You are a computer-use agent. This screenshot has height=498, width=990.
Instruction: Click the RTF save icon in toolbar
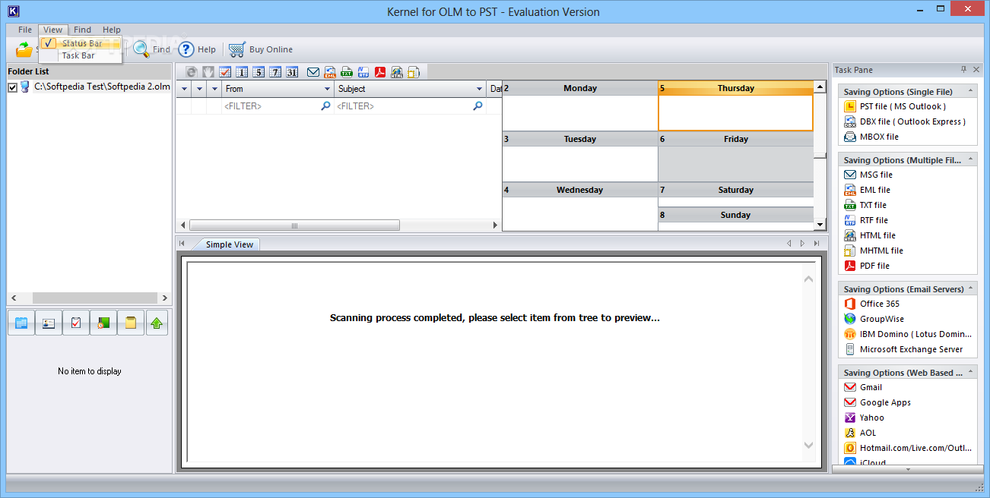(363, 72)
